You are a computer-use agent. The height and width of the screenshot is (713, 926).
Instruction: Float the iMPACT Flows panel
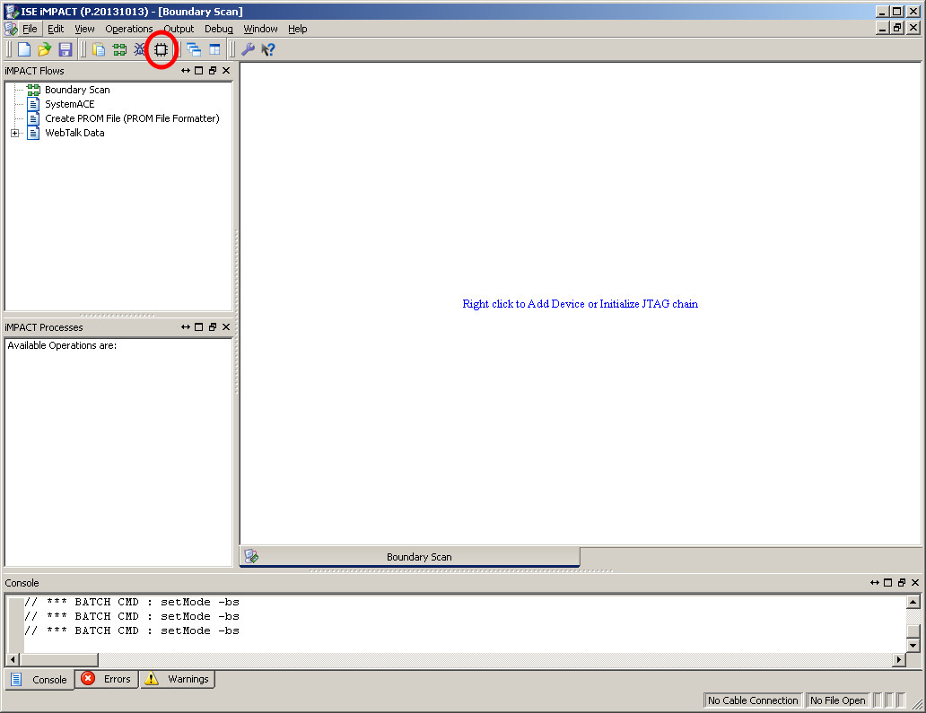click(213, 70)
